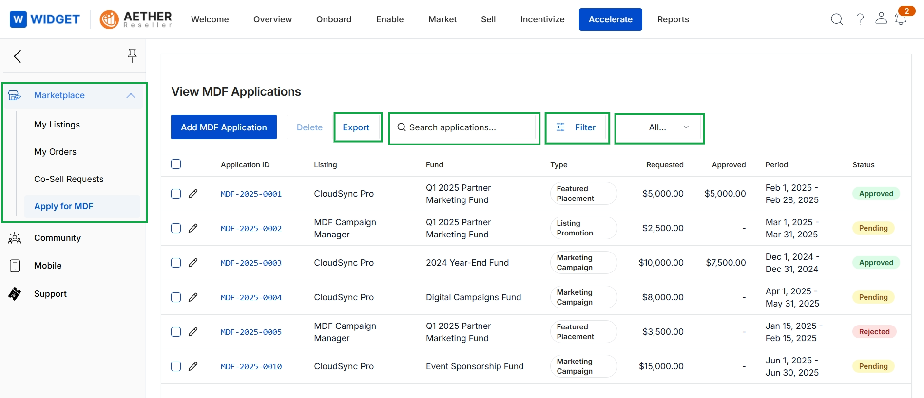Switch to the Enable tab
This screenshot has height=398, width=924.
coord(390,19)
